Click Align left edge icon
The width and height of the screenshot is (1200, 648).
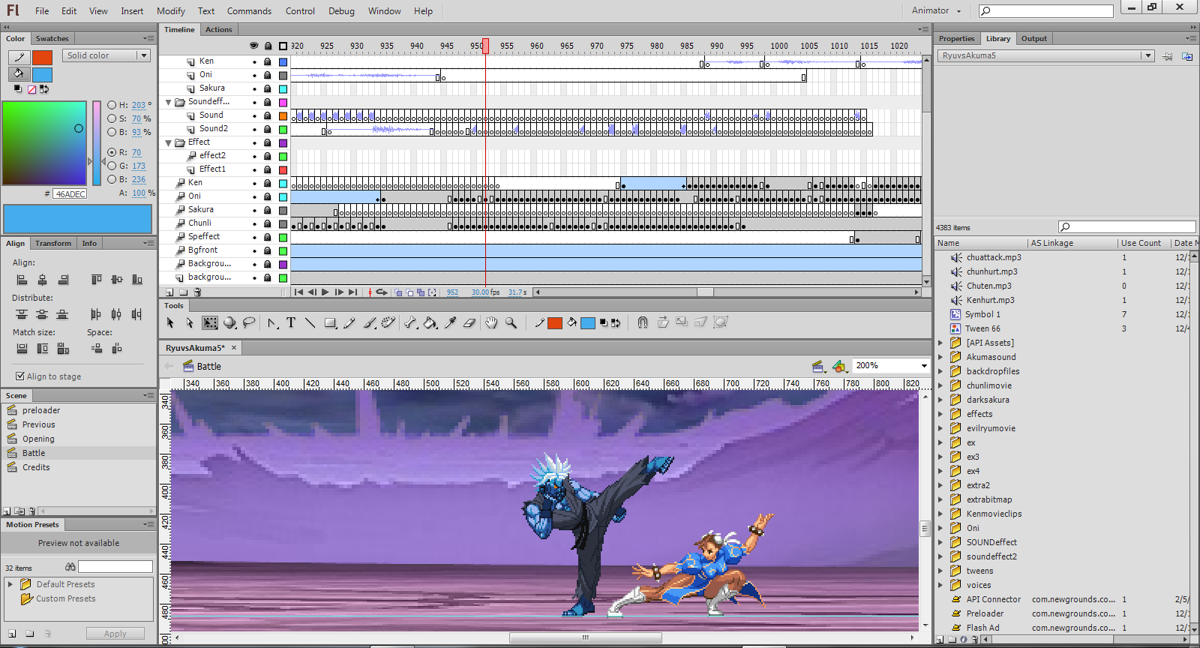pos(22,280)
